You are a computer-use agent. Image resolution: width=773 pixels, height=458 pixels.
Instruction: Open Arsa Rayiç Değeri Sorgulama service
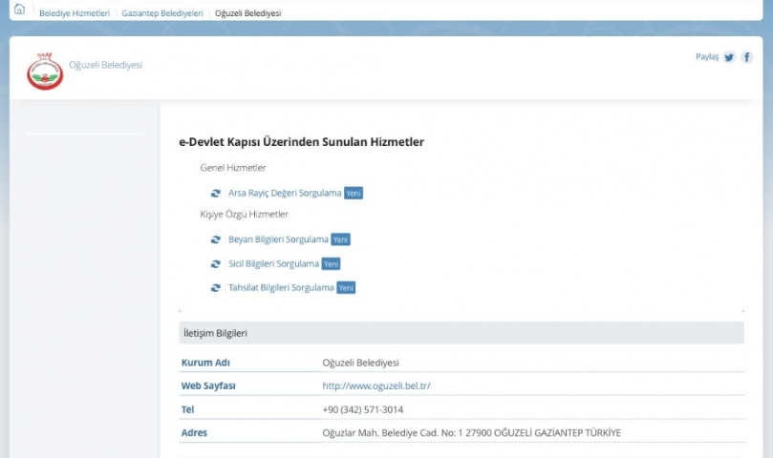click(285, 193)
